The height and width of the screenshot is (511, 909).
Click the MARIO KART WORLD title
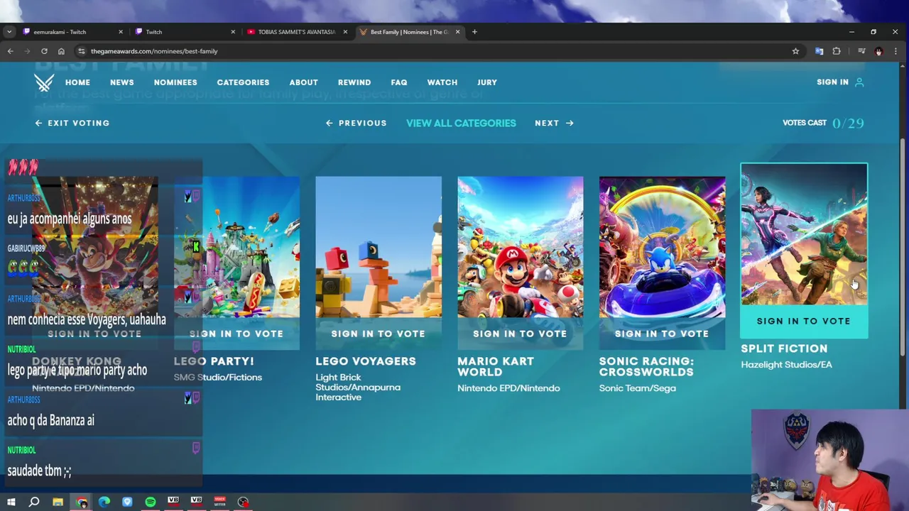[496, 366]
